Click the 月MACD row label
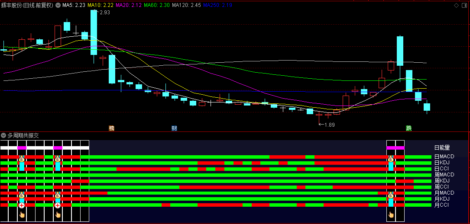The width and height of the screenshot is (470, 224). [x=444, y=193]
